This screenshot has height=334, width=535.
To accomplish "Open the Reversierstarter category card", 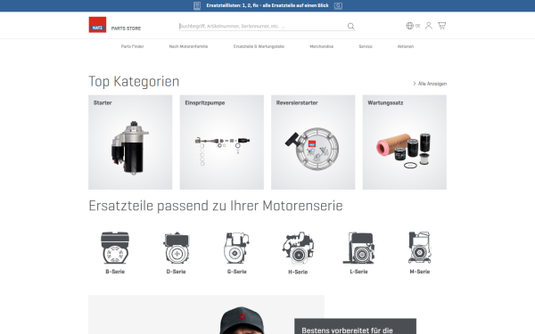I will pyautogui.click(x=313, y=143).
